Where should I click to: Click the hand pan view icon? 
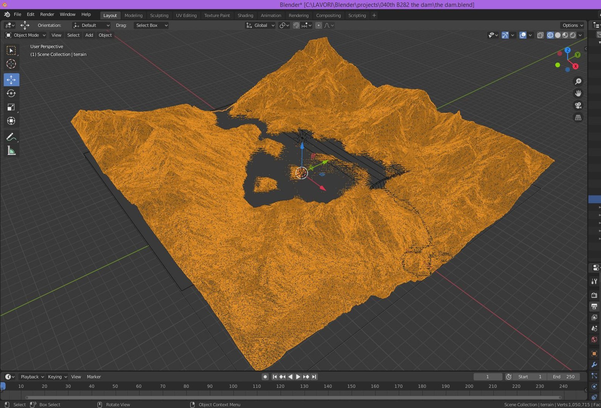coord(578,93)
